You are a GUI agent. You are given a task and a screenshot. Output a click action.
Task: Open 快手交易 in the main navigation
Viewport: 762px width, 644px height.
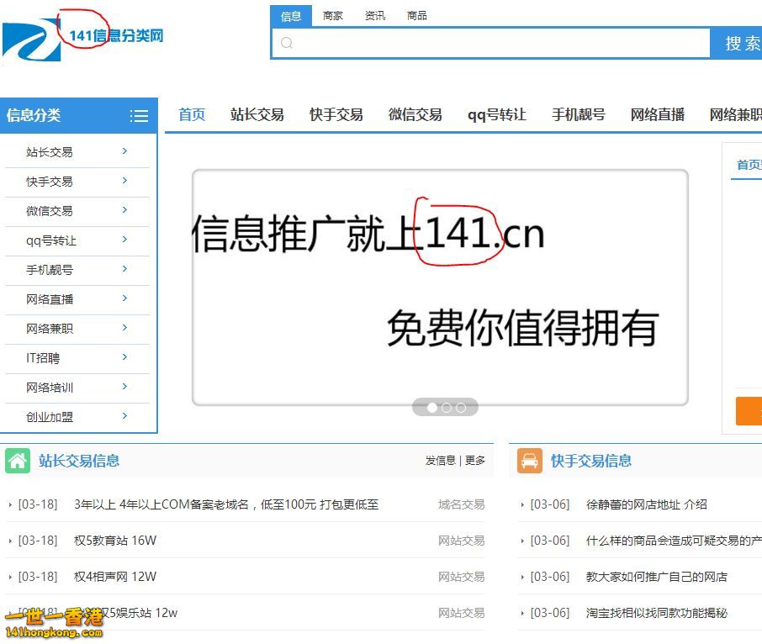tap(336, 114)
